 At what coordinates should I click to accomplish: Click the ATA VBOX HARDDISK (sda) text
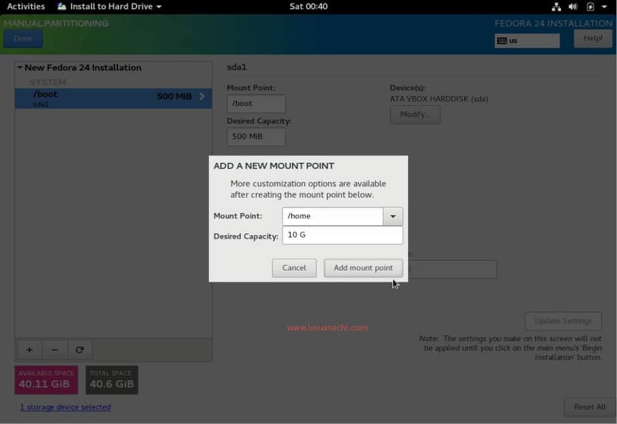(x=439, y=99)
